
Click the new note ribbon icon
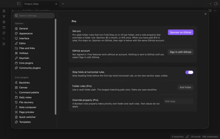(4, 11)
